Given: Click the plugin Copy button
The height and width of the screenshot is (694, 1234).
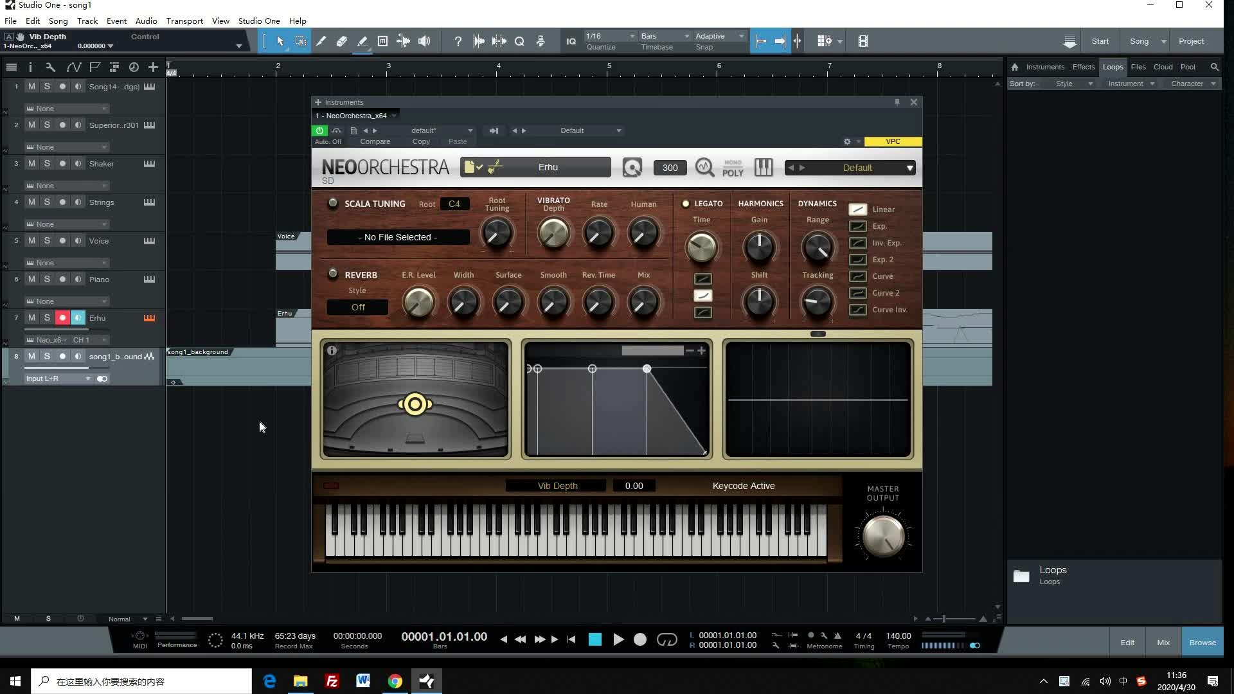Looking at the screenshot, I should pos(421,141).
